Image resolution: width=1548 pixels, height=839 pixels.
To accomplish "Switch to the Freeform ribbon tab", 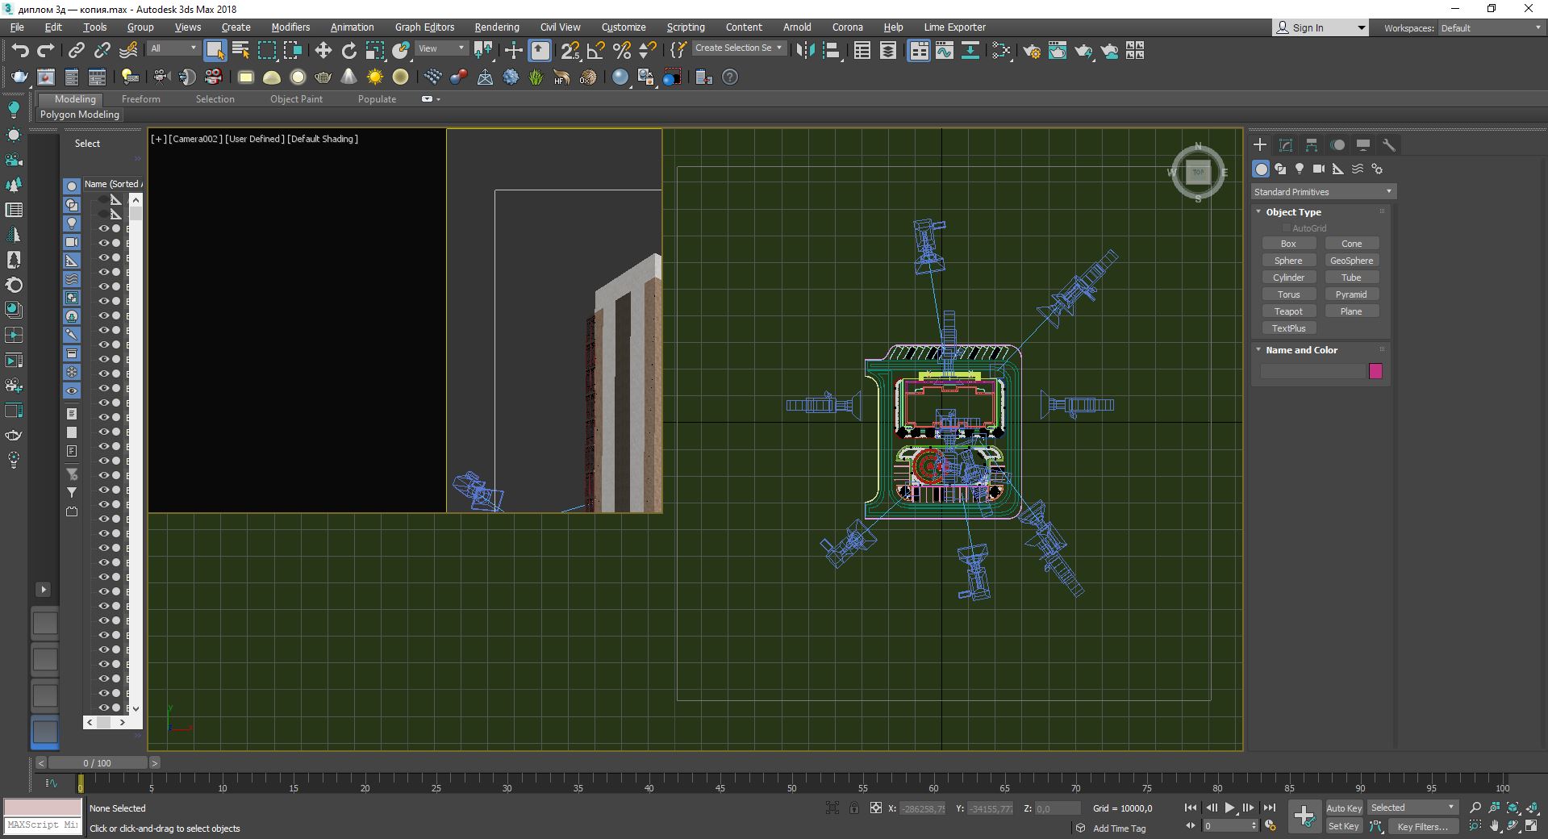I will pos(141,99).
